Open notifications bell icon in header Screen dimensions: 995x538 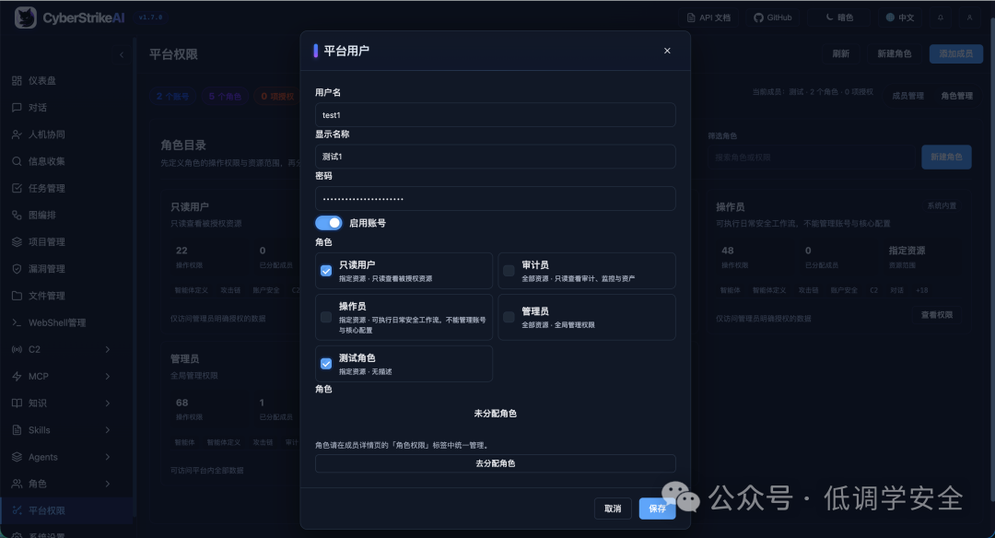coord(941,18)
